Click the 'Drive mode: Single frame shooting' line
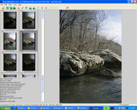This screenshot has height=110, width=137. (11, 98)
